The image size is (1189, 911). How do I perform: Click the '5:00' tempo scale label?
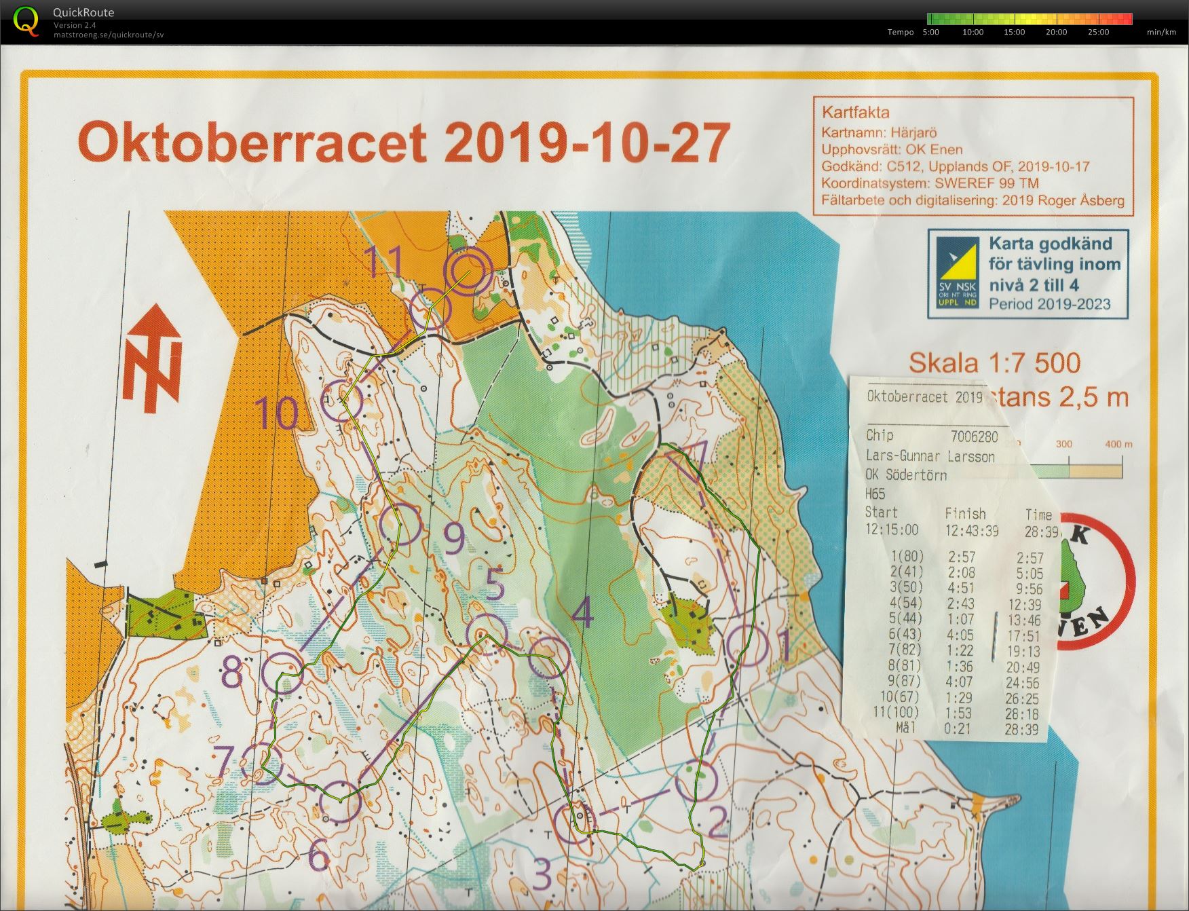pyautogui.click(x=931, y=32)
